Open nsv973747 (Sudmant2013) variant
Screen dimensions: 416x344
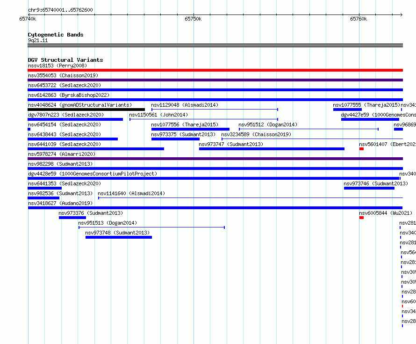[231, 144]
